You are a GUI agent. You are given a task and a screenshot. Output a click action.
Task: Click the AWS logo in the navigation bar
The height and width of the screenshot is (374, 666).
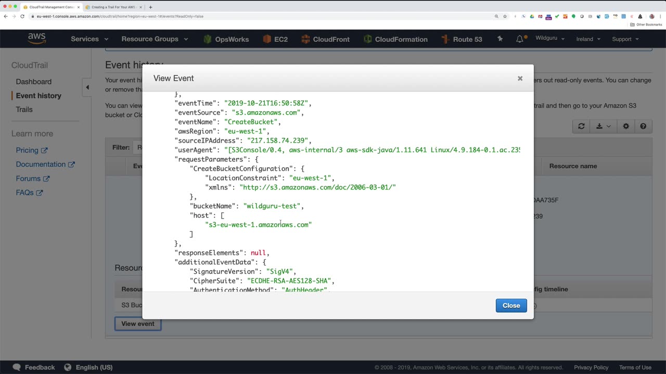[x=37, y=39]
